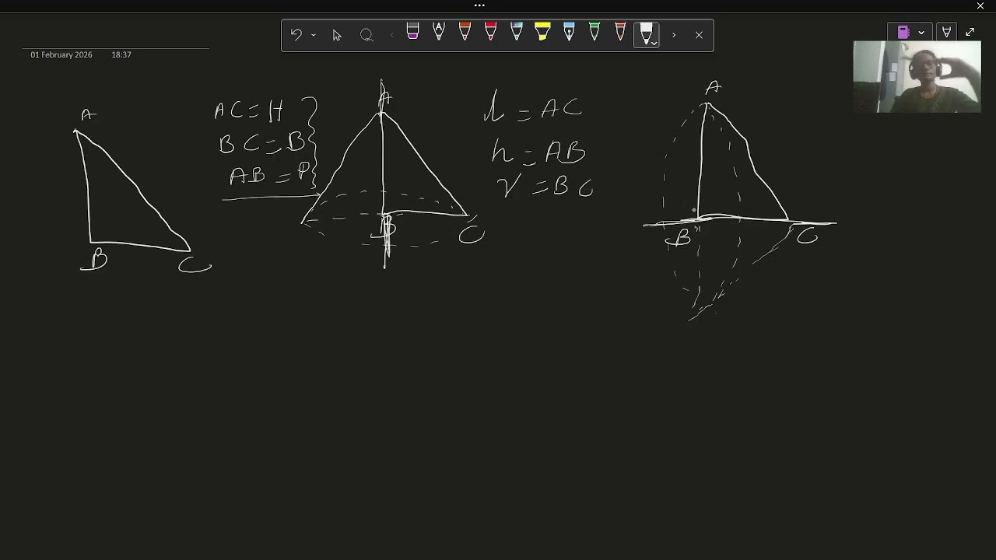
Task: Click the note time 18:37
Action: click(121, 54)
